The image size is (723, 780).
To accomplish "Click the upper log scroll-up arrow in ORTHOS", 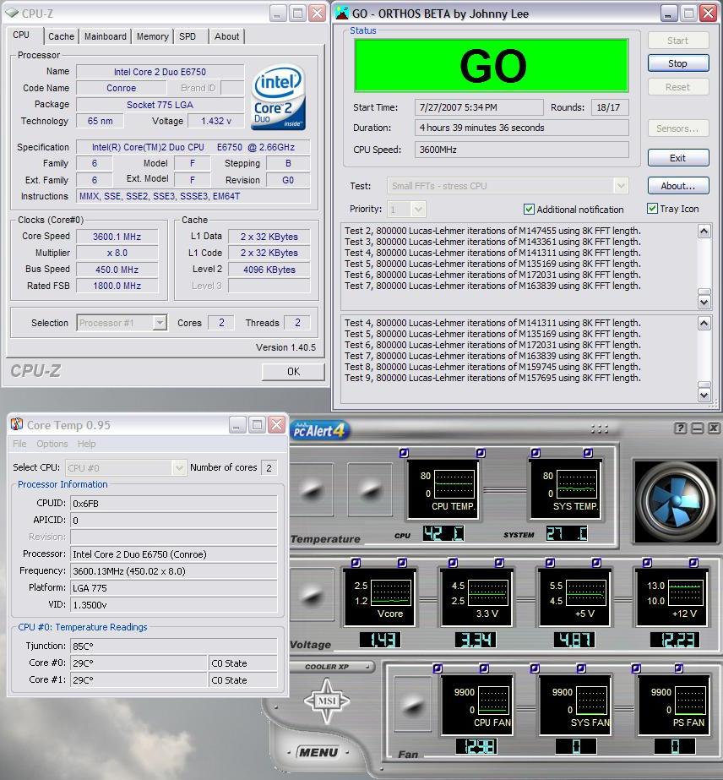I will click(704, 232).
